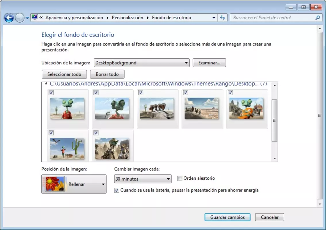Image resolution: width=326 pixels, height=230 pixels.
Task: Open Ubicación de la imagen dropdown
Action: (x=142, y=63)
